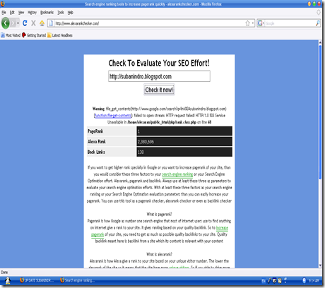Bookmark this page with the star
This screenshot has width=325, height=288.
pos(247,23)
